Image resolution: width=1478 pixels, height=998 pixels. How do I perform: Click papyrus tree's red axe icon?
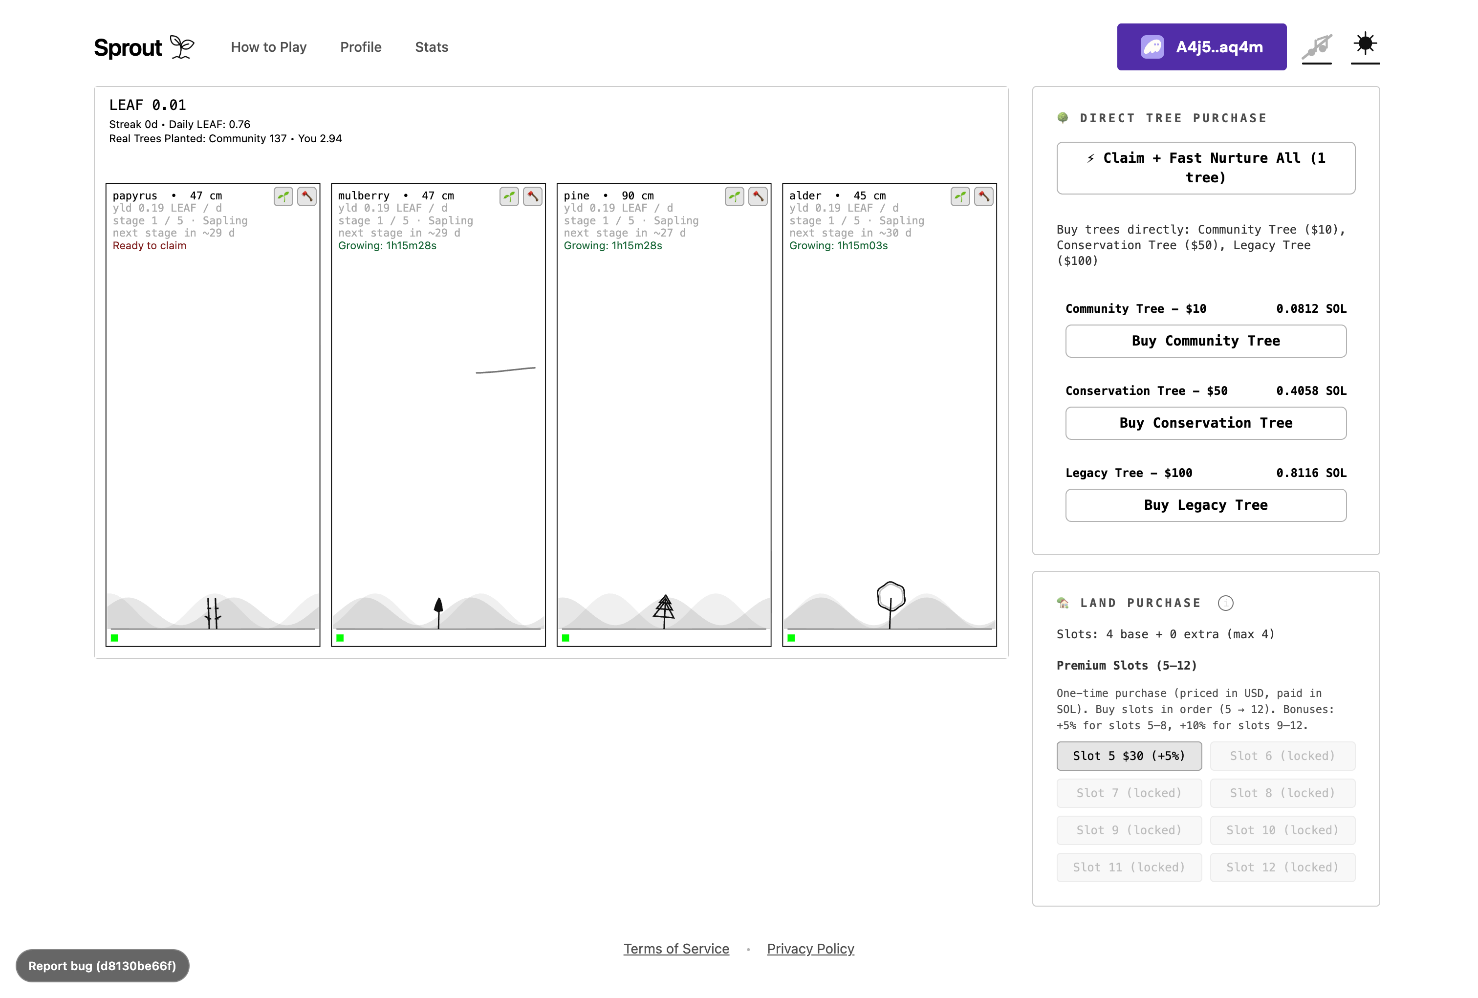pos(306,196)
